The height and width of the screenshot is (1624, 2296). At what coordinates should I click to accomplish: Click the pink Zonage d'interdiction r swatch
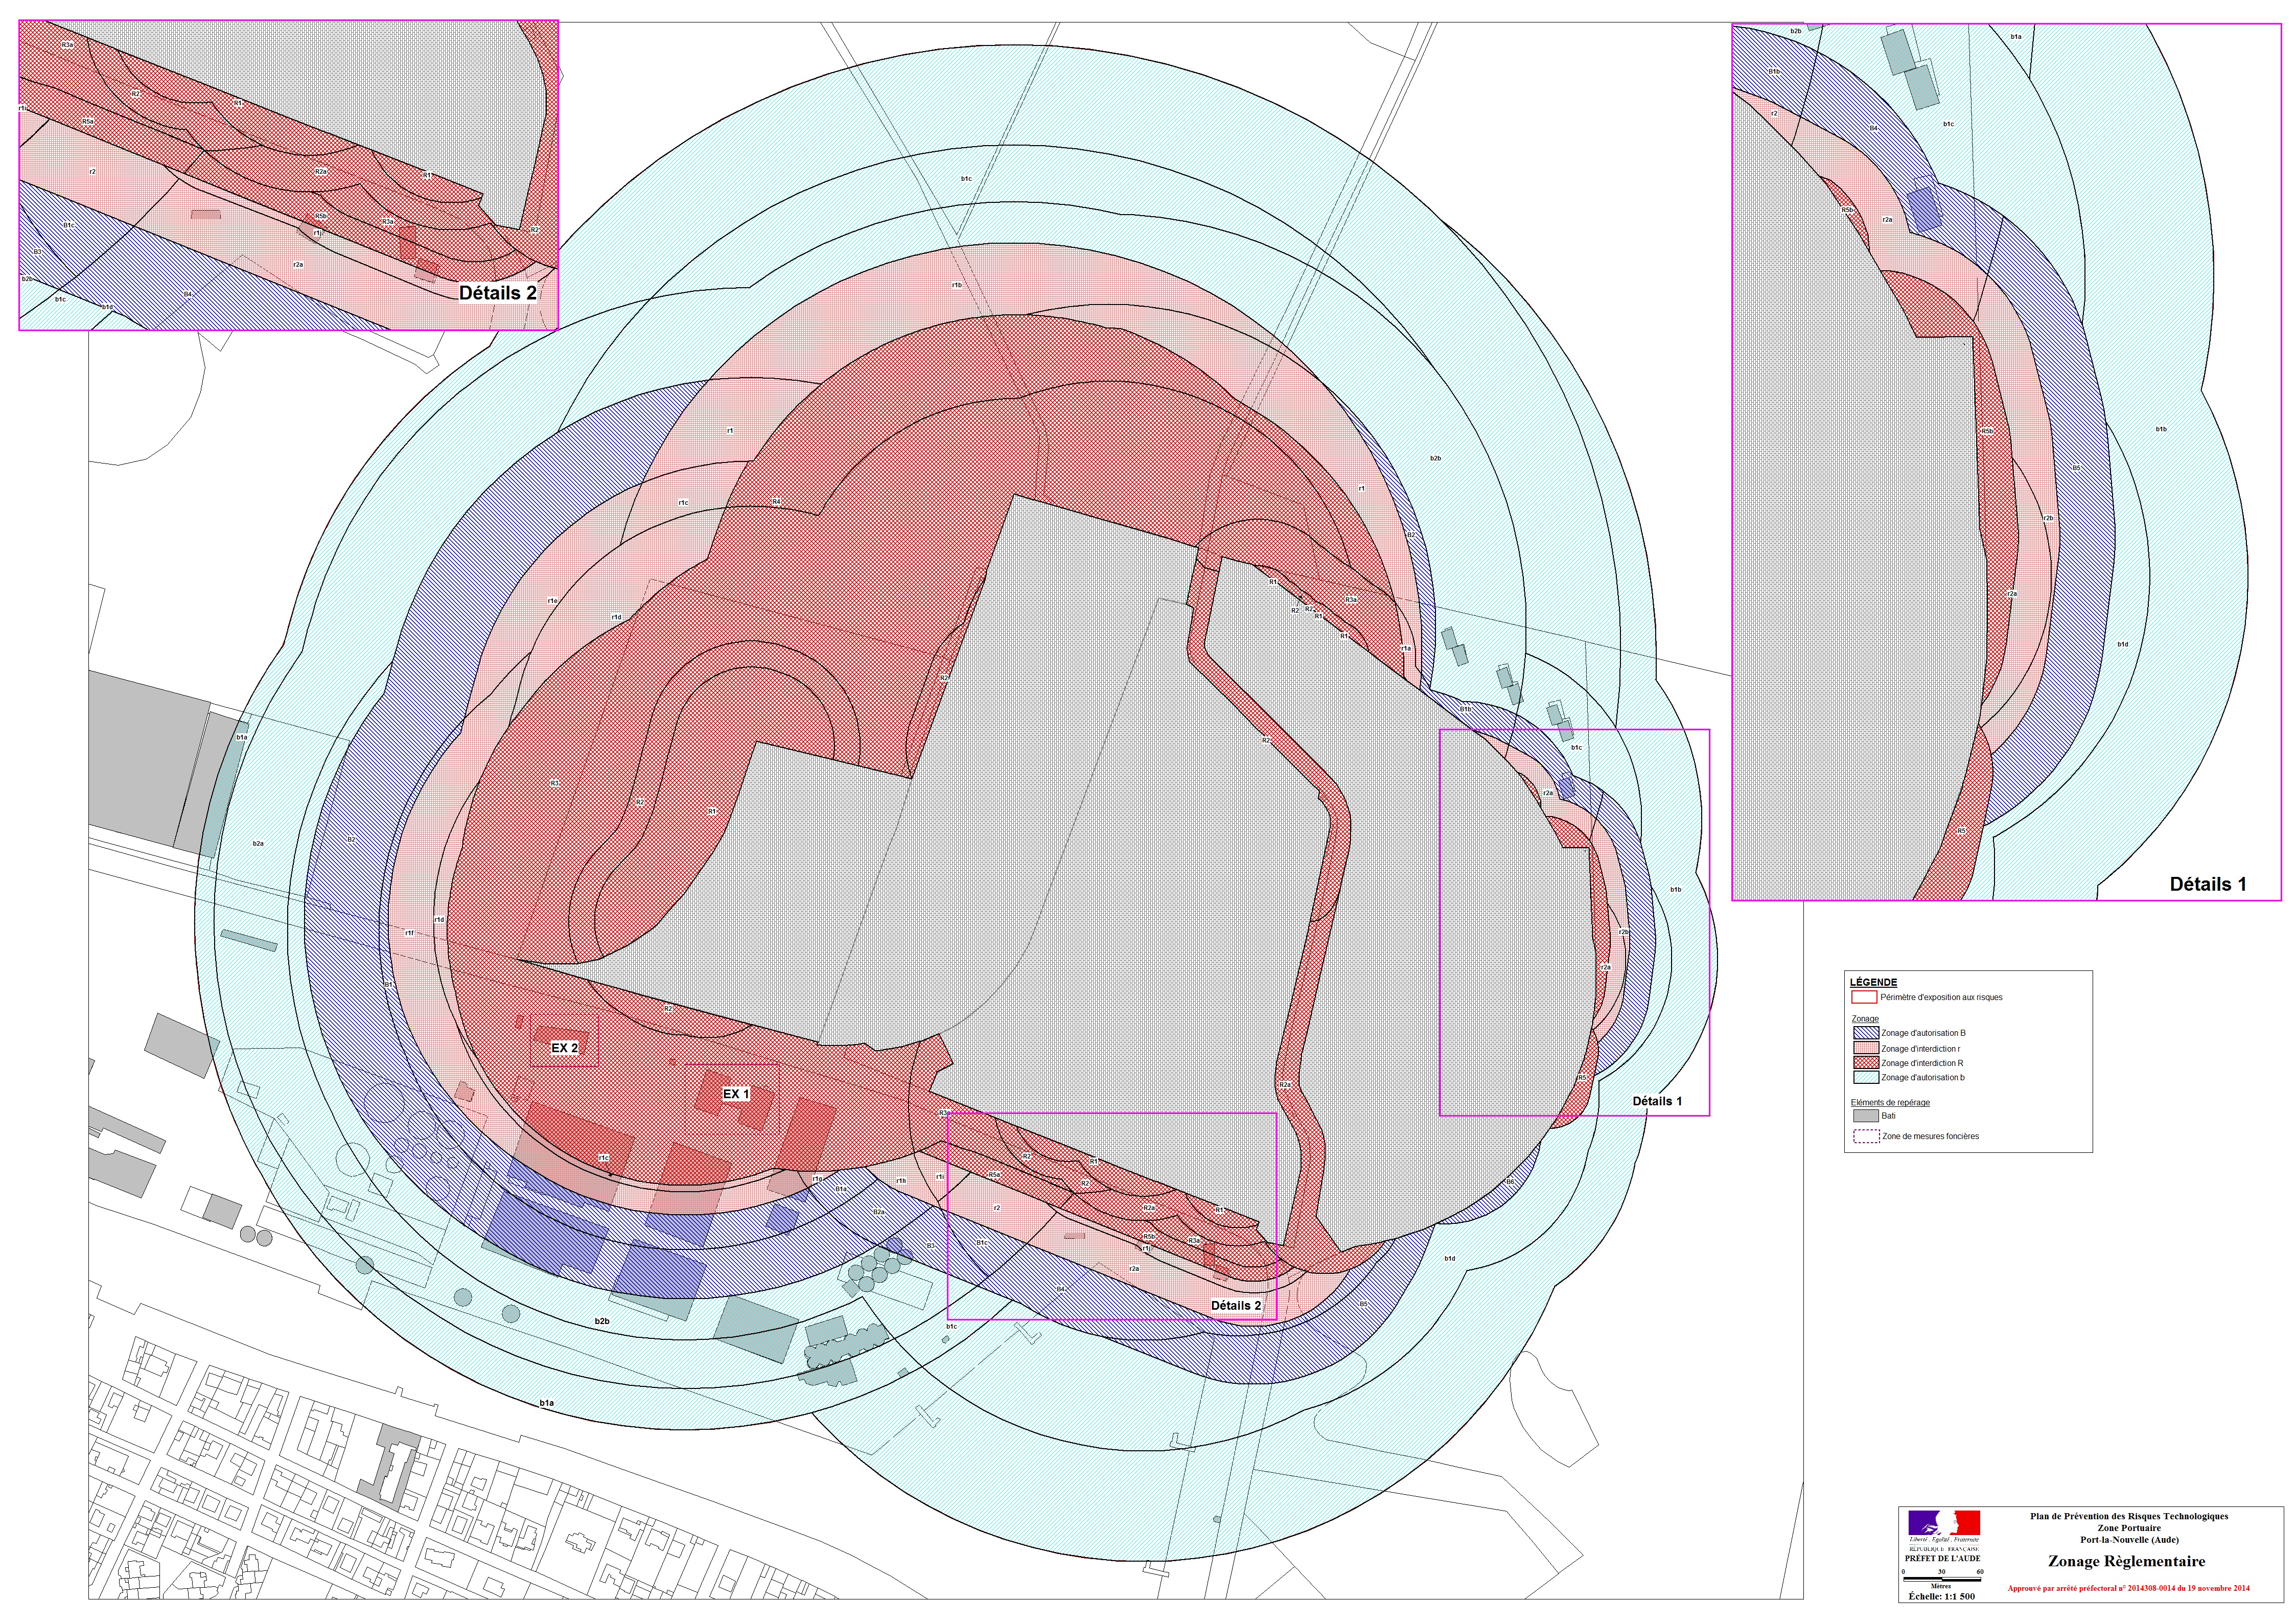pyautogui.click(x=1867, y=1048)
